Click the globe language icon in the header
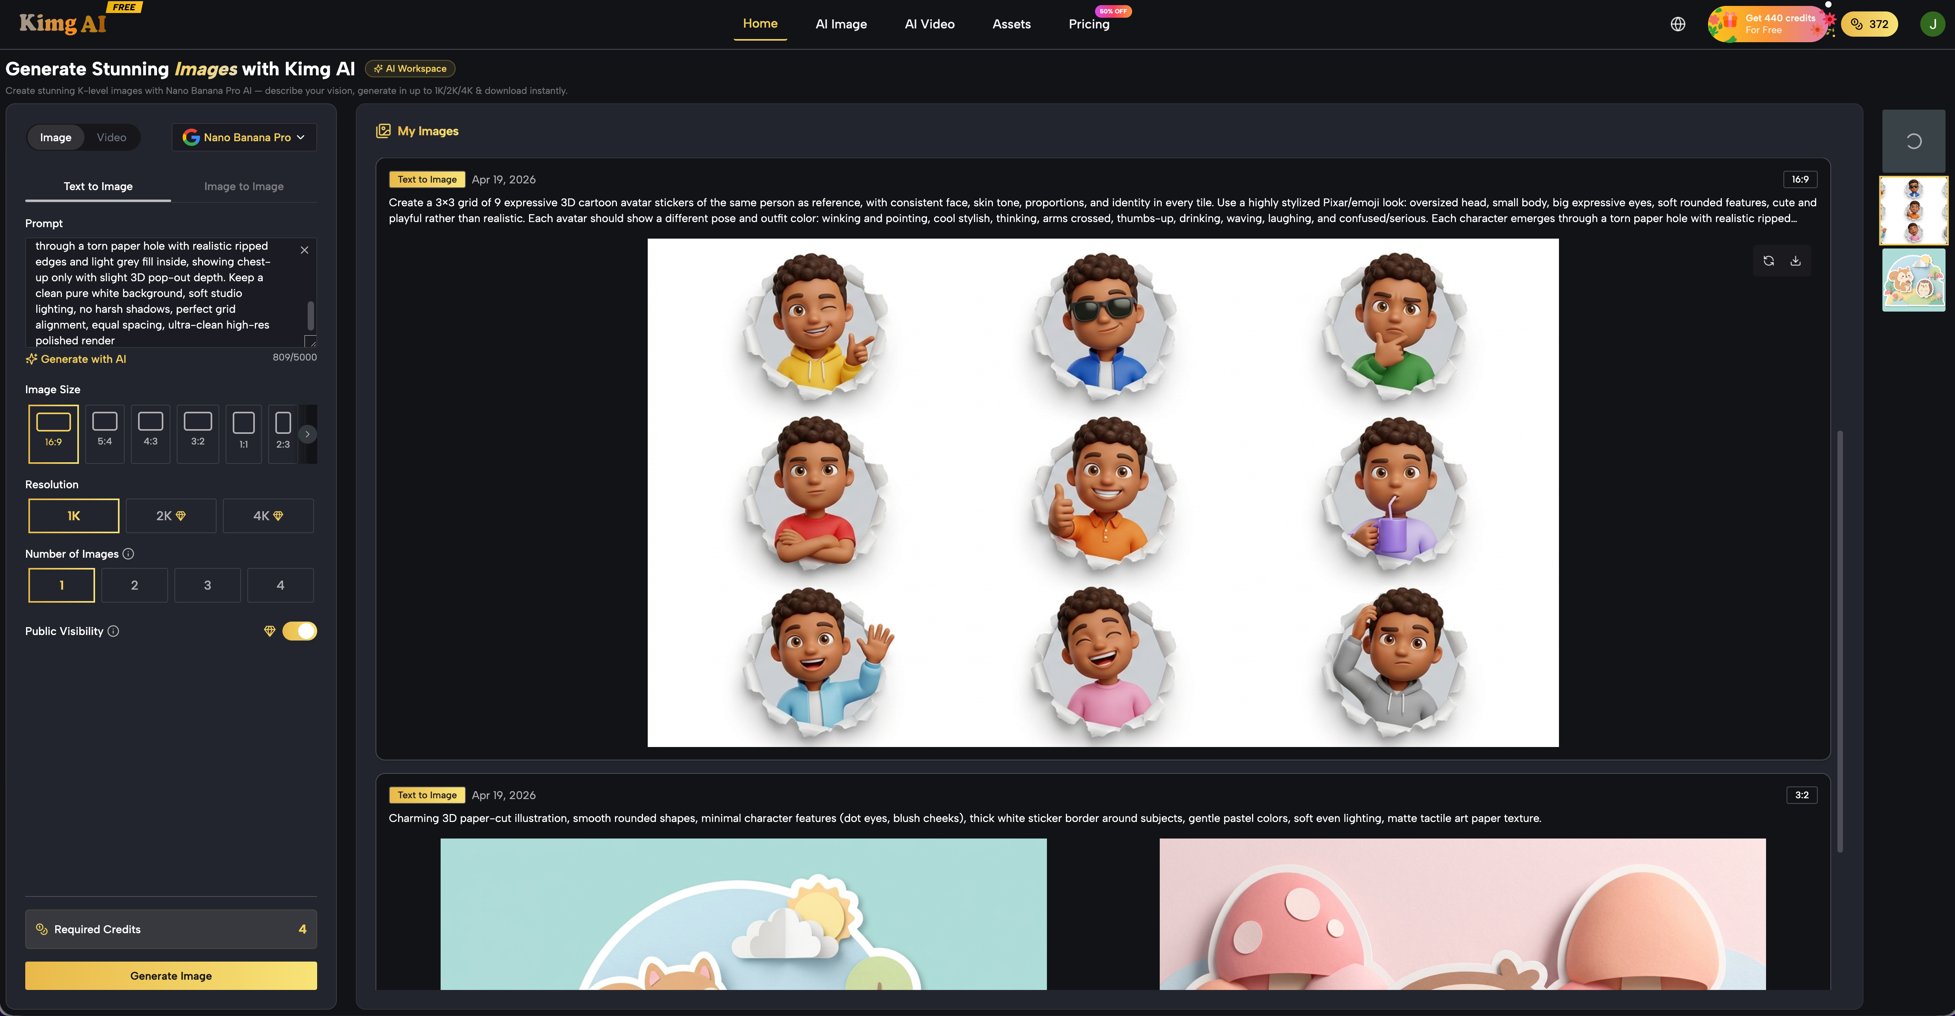 (x=1677, y=24)
